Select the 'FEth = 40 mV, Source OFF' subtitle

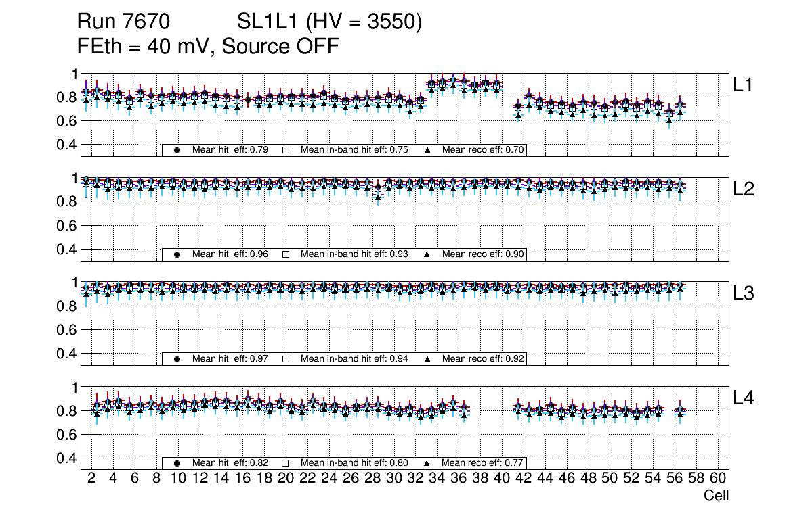coord(208,47)
